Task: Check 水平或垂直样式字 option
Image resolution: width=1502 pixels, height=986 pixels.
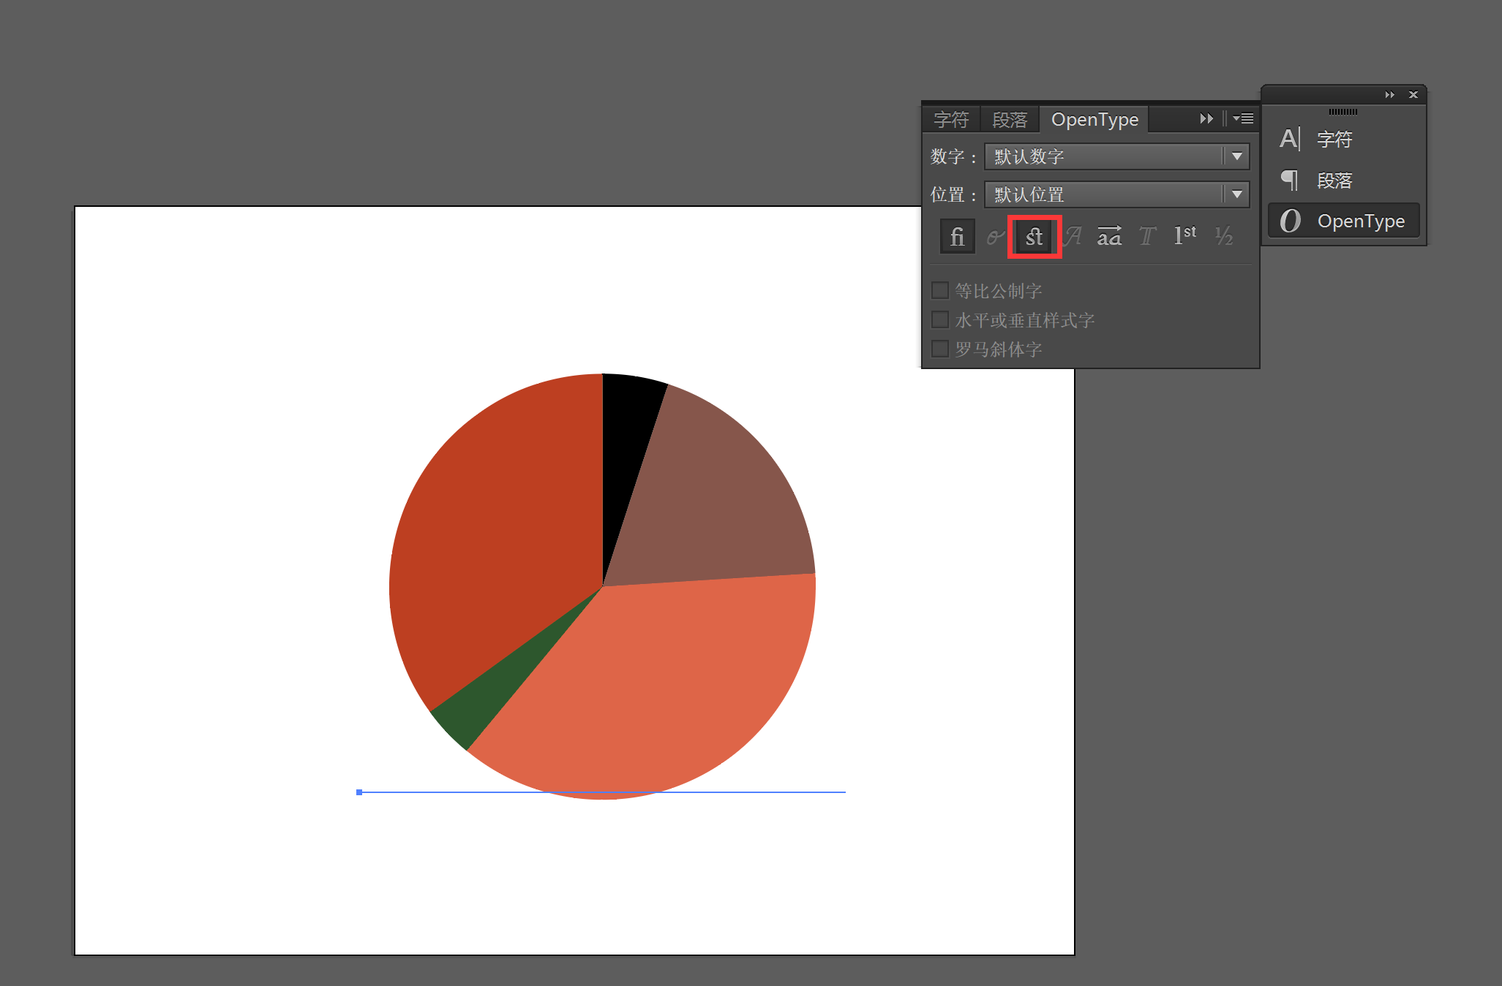Action: [940, 320]
